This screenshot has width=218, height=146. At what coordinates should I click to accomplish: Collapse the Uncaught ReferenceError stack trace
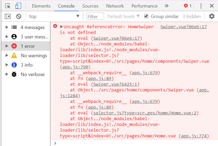tap(61, 26)
